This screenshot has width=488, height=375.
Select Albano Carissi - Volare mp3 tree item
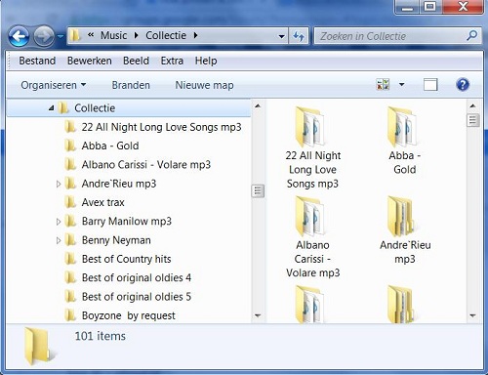(146, 164)
